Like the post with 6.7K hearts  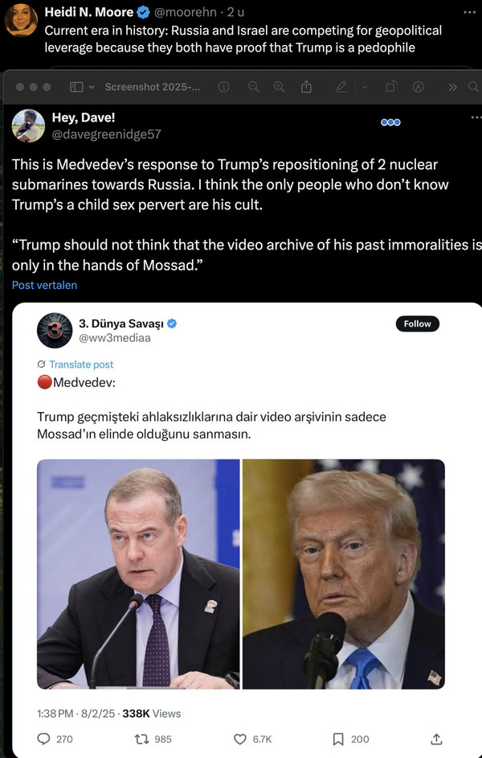[x=239, y=739]
